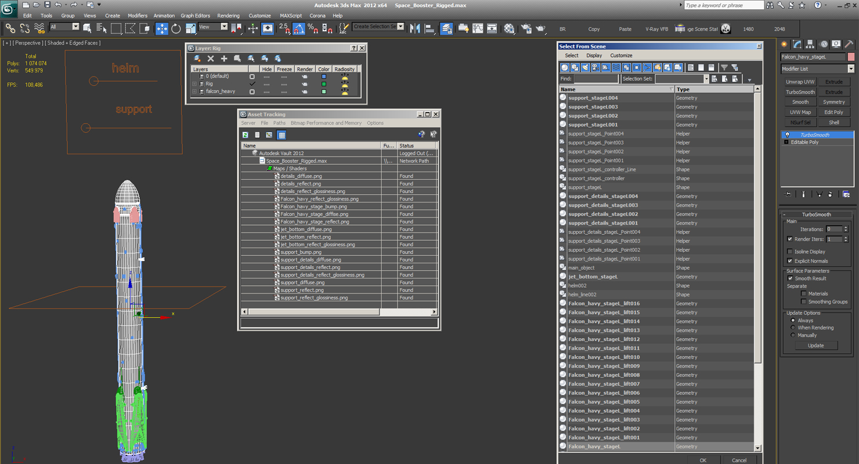Click Cancel in Select From Scene

[x=739, y=460]
